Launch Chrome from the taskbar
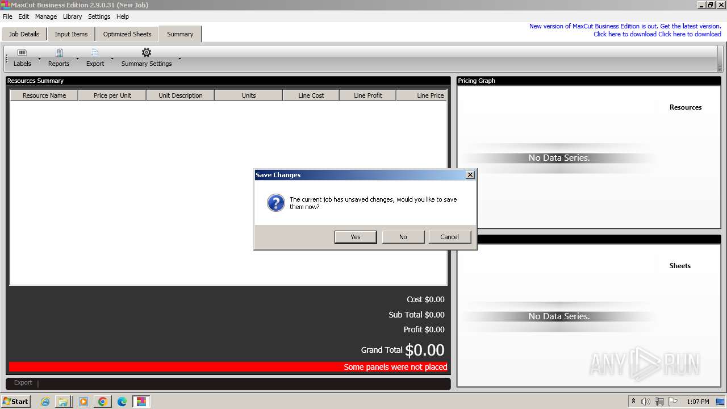 103,402
